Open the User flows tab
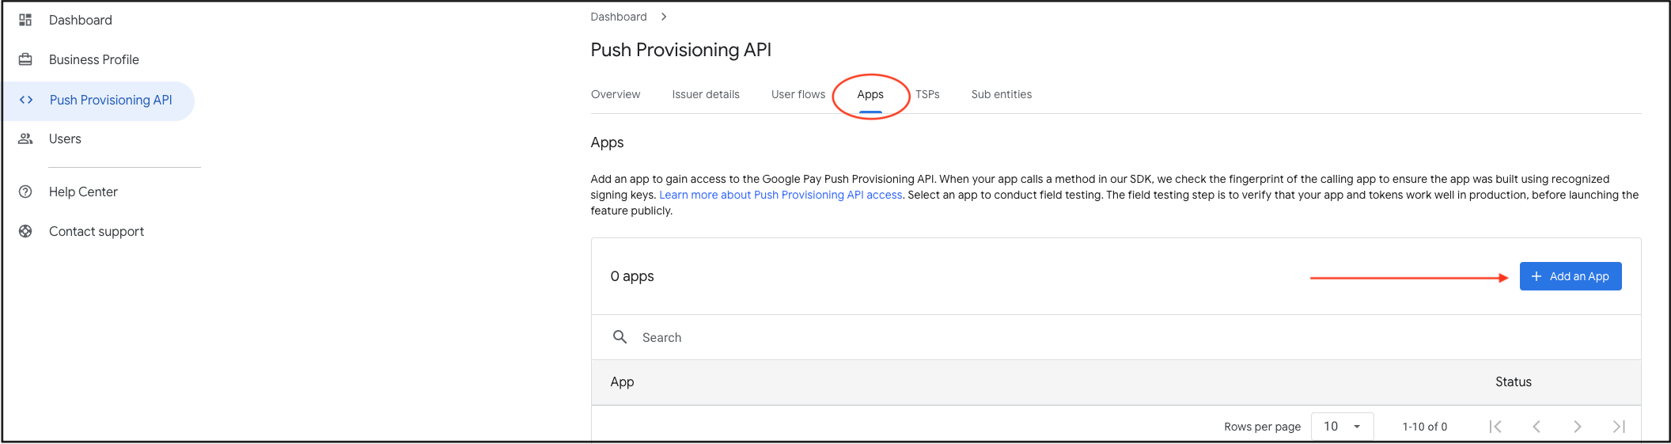 pyautogui.click(x=798, y=94)
